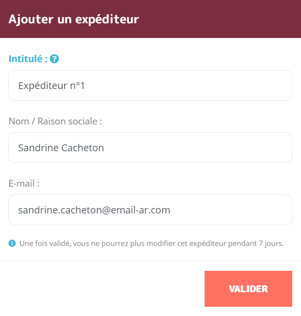Click the blue exclamation info icon
This screenshot has height=316, width=301.
pyautogui.click(x=12, y=243)
